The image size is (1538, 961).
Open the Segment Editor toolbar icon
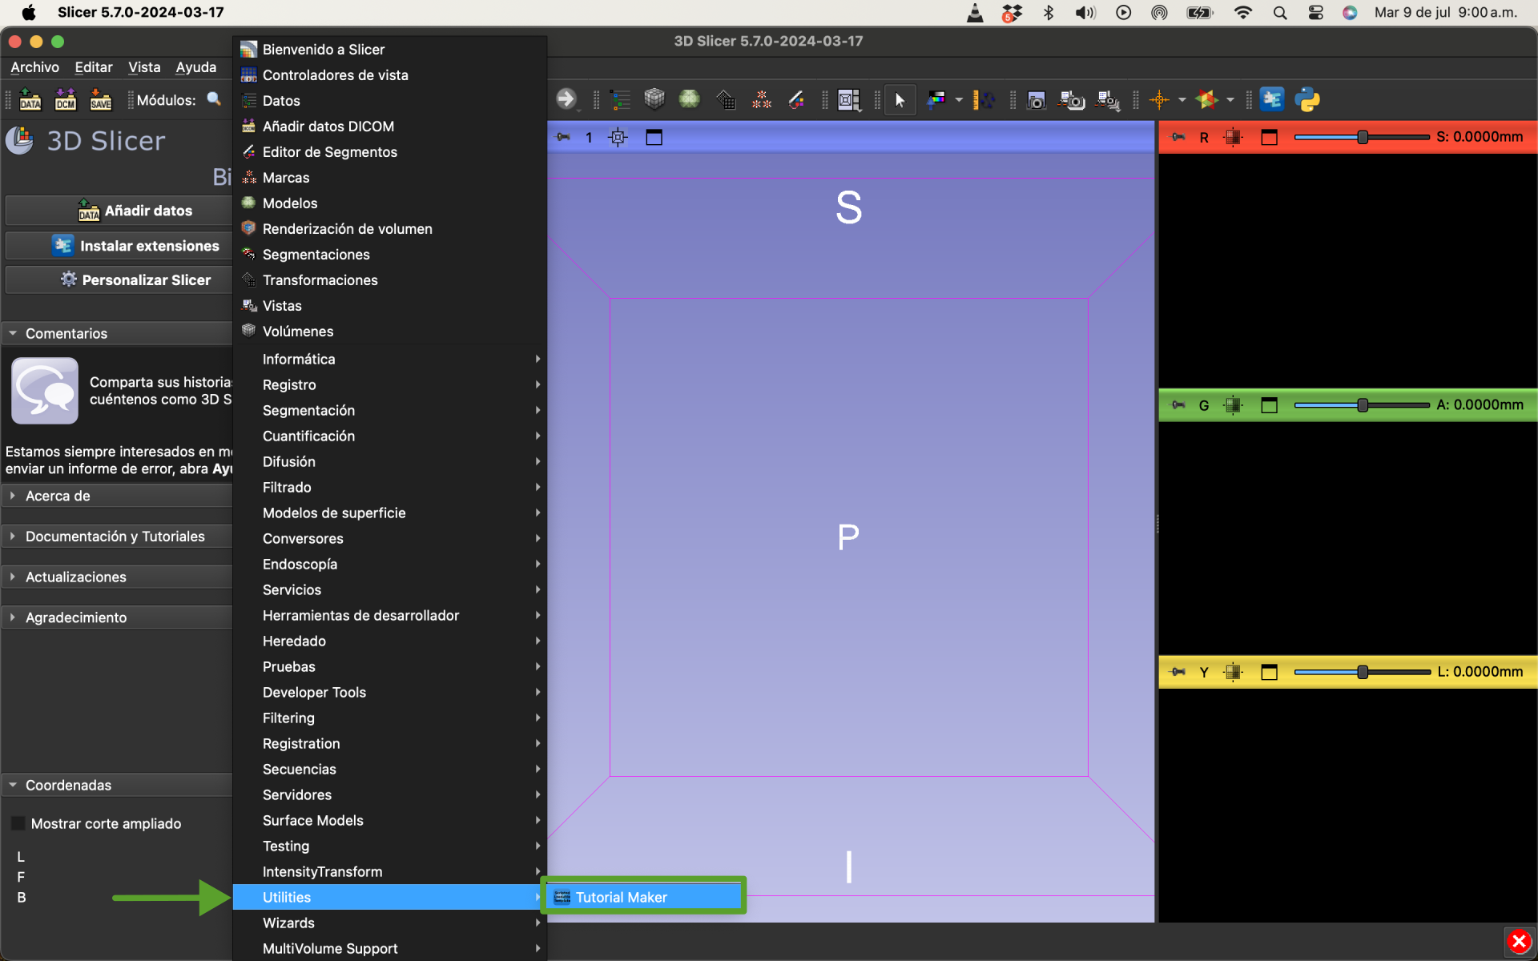point(797,99)
